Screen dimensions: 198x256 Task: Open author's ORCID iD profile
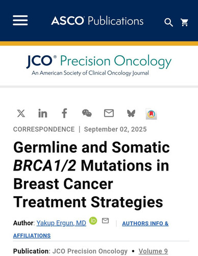coord(93,221)
